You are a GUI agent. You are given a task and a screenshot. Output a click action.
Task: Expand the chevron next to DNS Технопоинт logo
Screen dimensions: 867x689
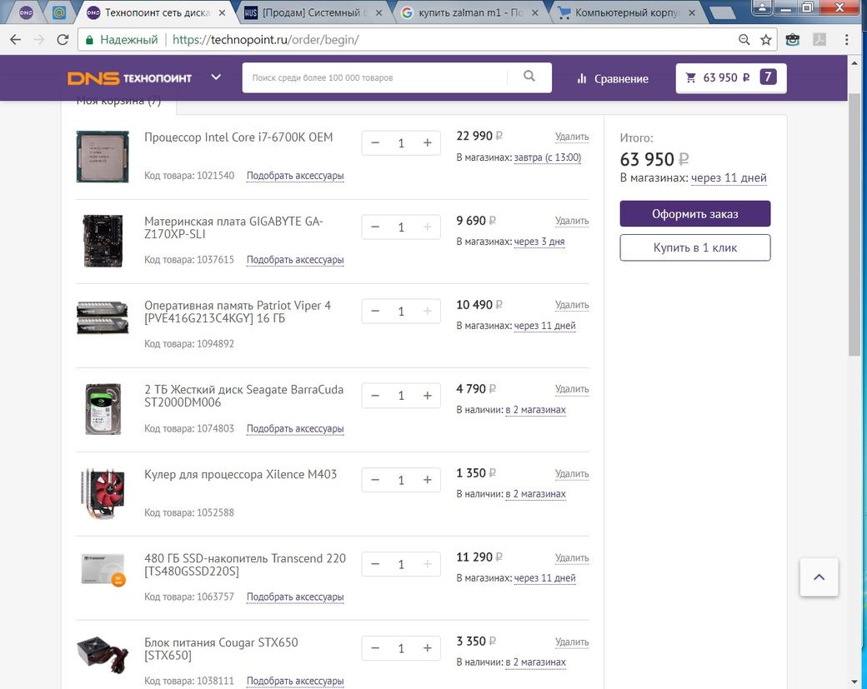pos(216,77)
